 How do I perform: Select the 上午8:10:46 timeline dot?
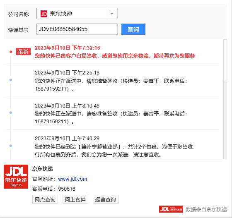click(11, 113)
